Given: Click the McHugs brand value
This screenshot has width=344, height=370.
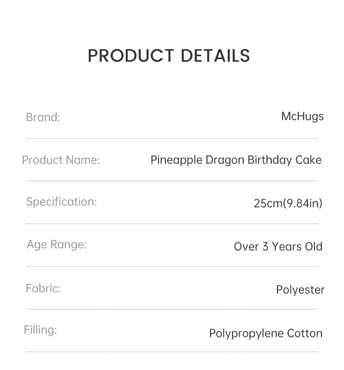Looking at the screenshot, I should [303, 117].
